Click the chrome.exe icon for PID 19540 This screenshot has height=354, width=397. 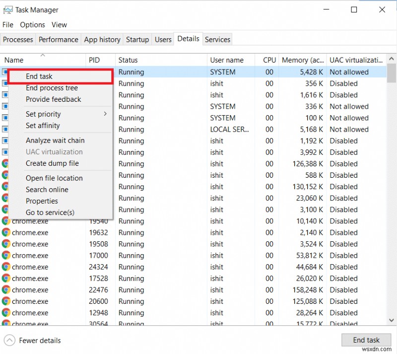tap(6, 221)
